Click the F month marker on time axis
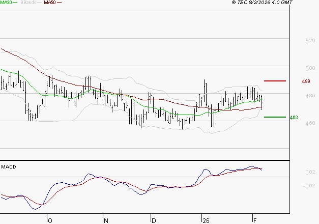Viewport: 319px width, 224px height. pos(255,221)
